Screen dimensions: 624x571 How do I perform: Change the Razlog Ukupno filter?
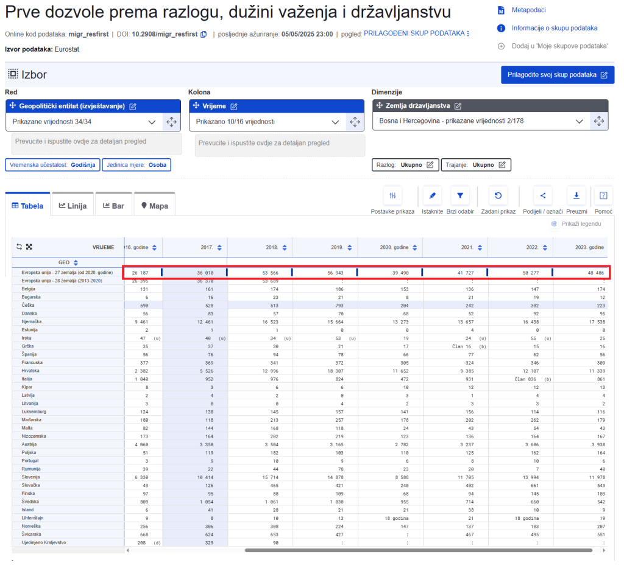pos(405,165)
